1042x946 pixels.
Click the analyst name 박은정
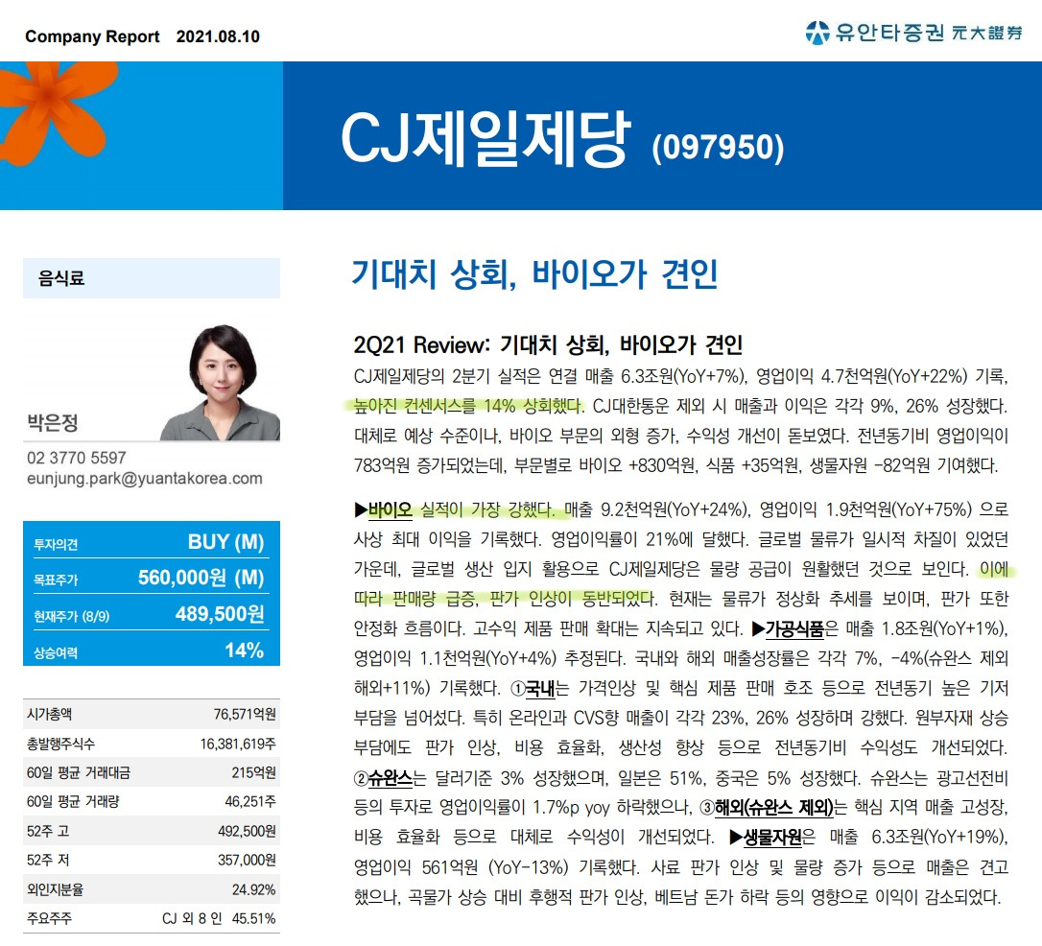53,422
